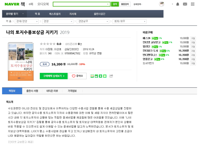Click the 구매 button for 인터넷 교보문고
200x146 pixels.
tap(193, 43)
